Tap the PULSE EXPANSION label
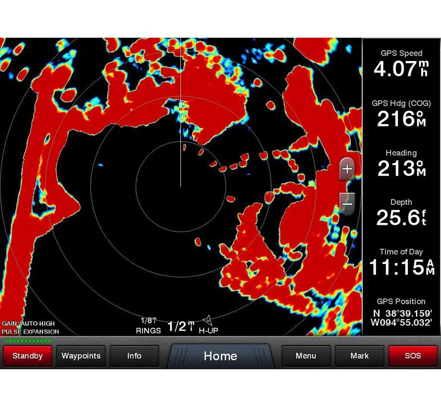The height and width of the screenshot is (407, 441). [x=30, y=332]
